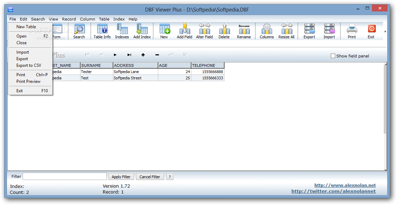The image size is (397, 205).
Task: Choose Export to CSV menu entry
Action: [30, 65]
